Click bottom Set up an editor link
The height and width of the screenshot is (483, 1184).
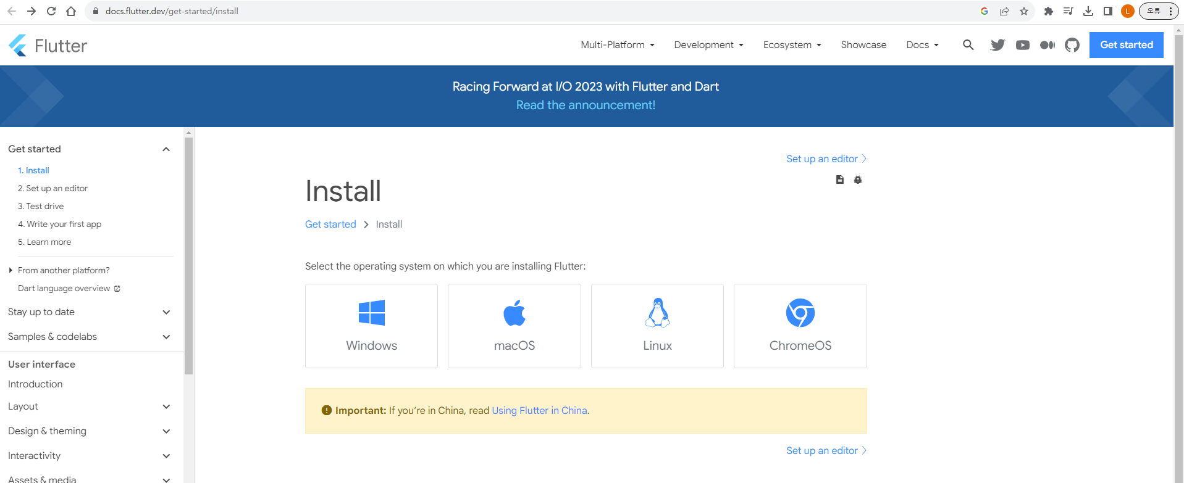pos(826,451)
